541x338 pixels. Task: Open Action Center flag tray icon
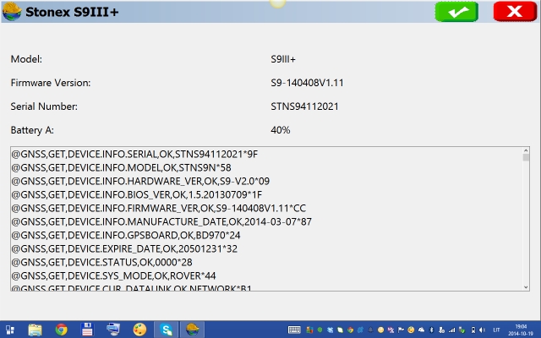[401, 330]
